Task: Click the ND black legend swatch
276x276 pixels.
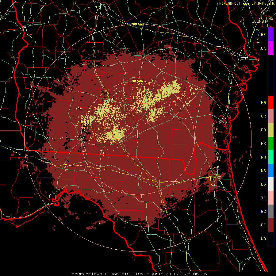Action: [x=271, y=239]
